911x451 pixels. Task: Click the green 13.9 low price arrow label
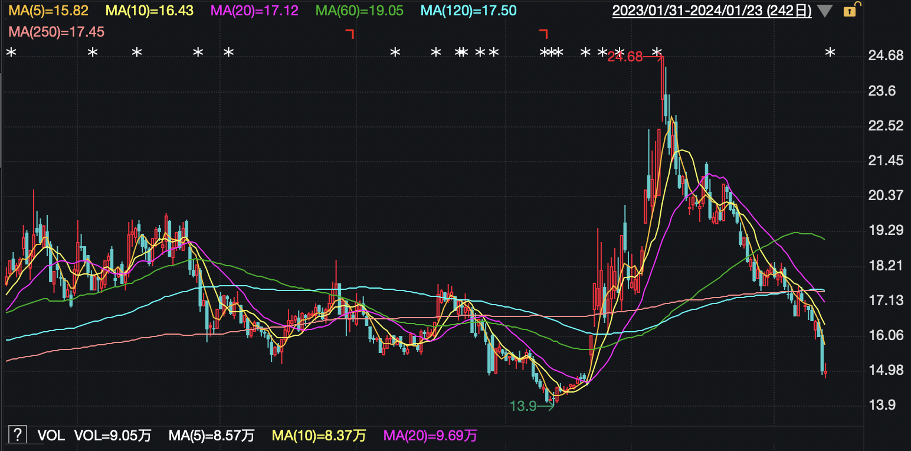coord(523,406)
